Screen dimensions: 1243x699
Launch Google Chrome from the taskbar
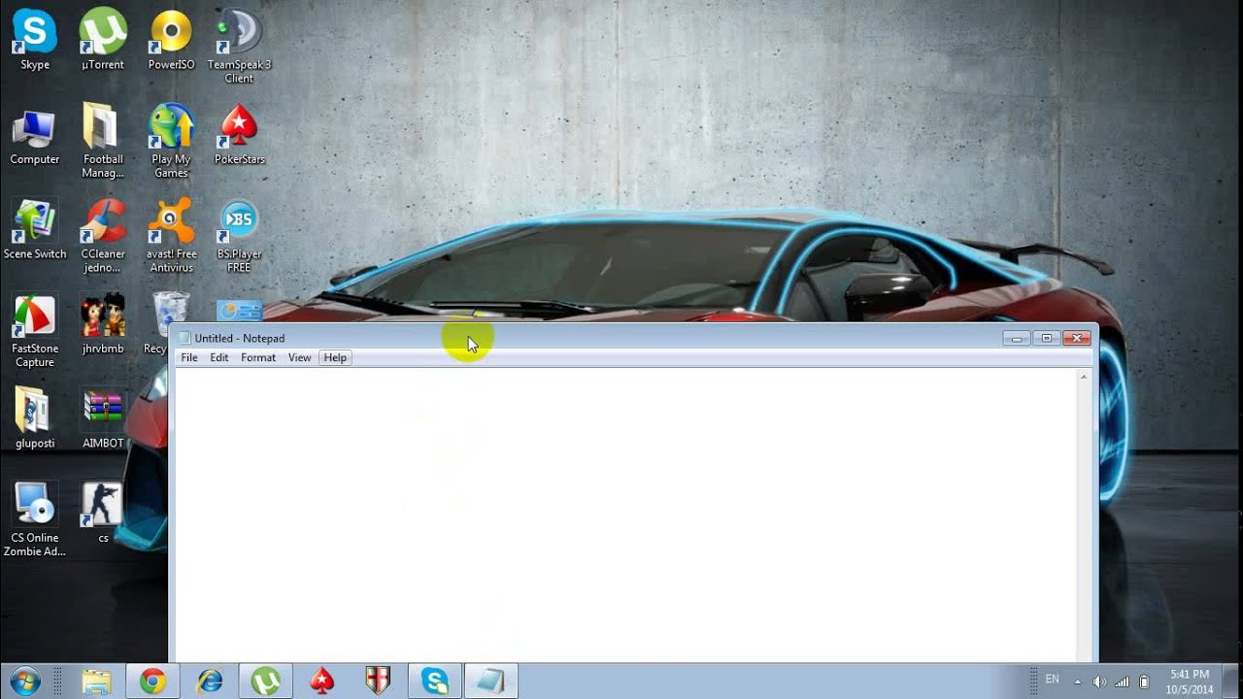point(151,682)
